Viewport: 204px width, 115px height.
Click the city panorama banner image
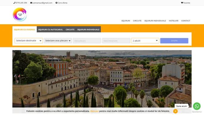[102, 79]
